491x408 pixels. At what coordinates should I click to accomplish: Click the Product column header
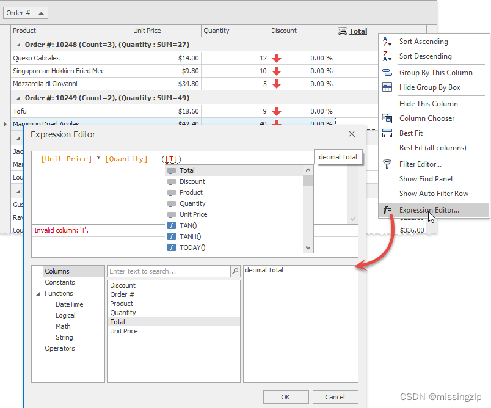click(70, 31)
